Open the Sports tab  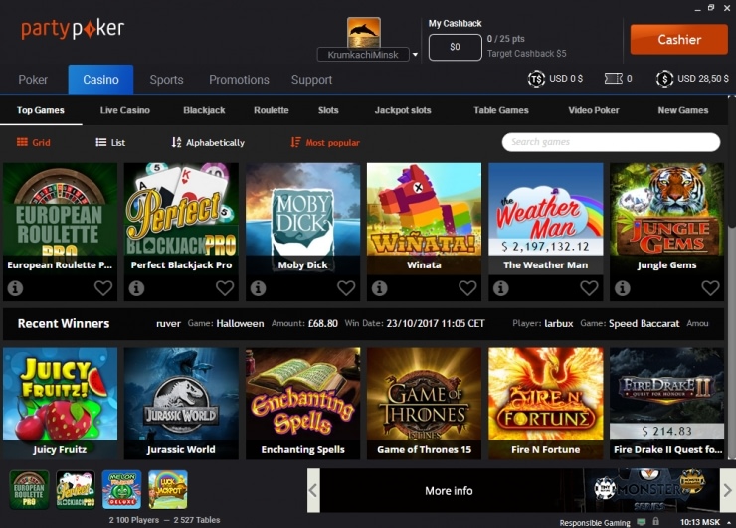pos(166,80)
